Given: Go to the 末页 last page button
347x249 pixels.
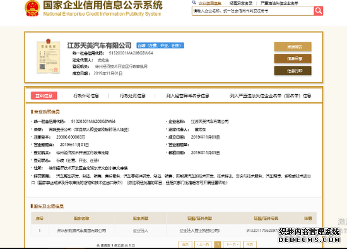Looking at the screenshot, I should pos(250,245).
